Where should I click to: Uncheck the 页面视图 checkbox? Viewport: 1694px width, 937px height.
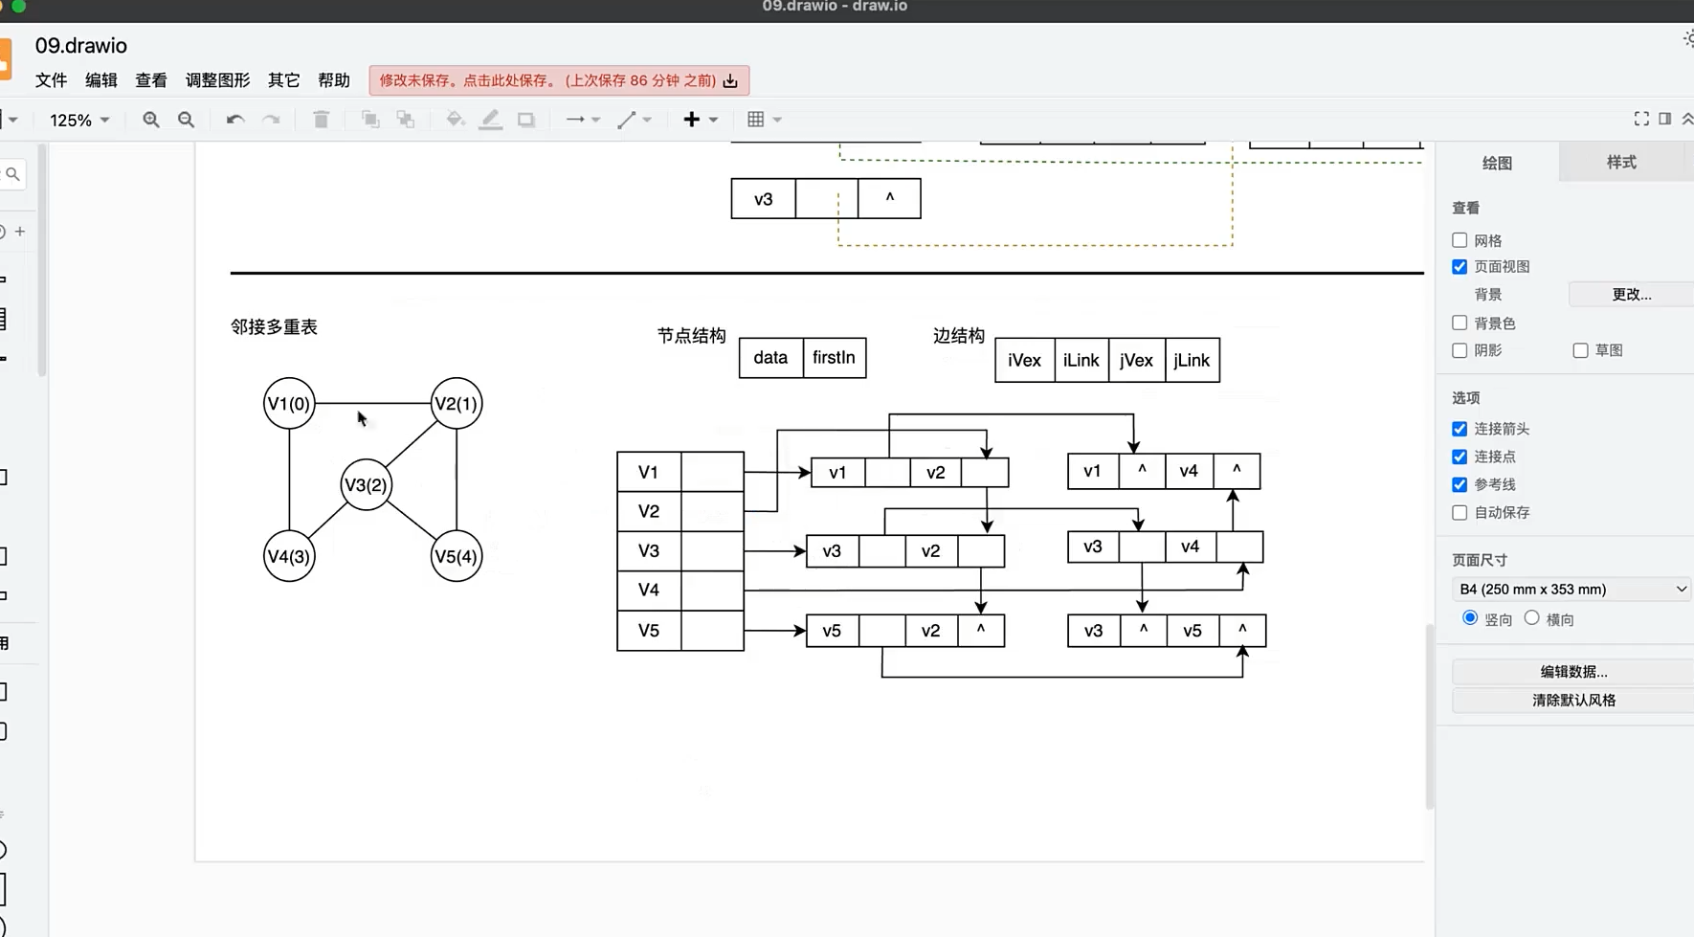(1460, 267)
